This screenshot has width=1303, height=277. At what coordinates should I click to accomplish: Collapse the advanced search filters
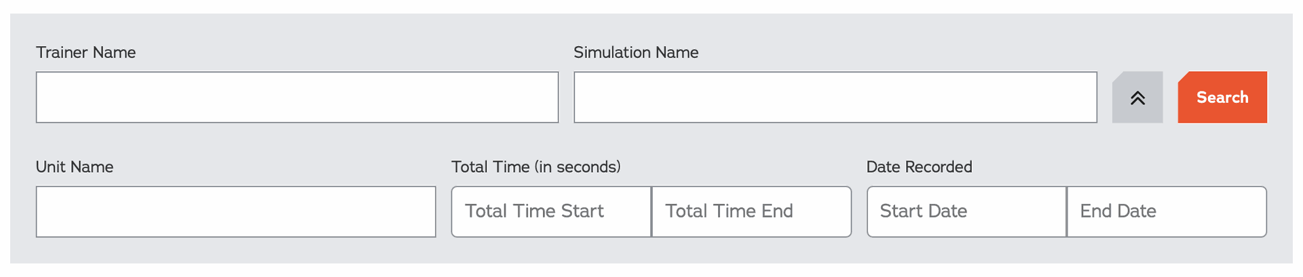pyautogui.click(x=1137, y=98)
